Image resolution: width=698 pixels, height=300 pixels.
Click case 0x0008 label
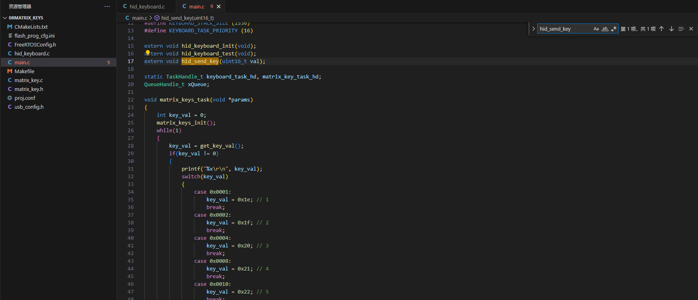point(213,261)
